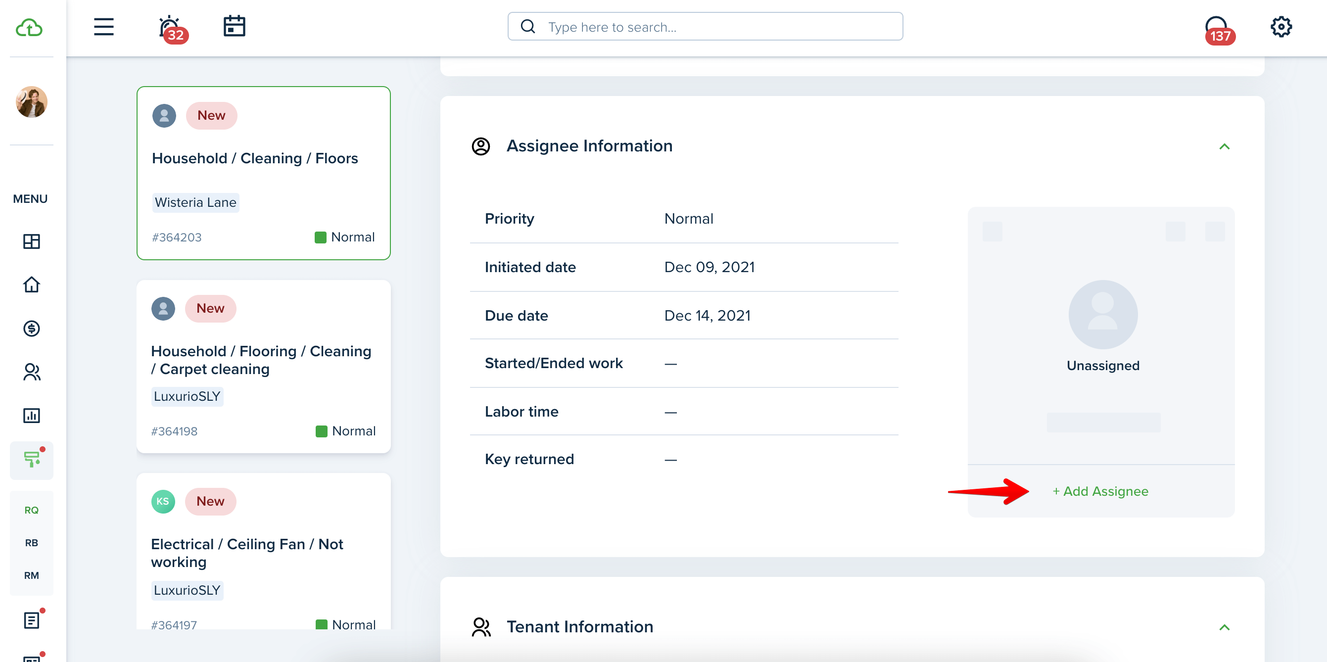The width and height of the screenshot is (1327, 662).
Task: Select RM submenu item in sidebar
Action: click(x=32, y=575)
